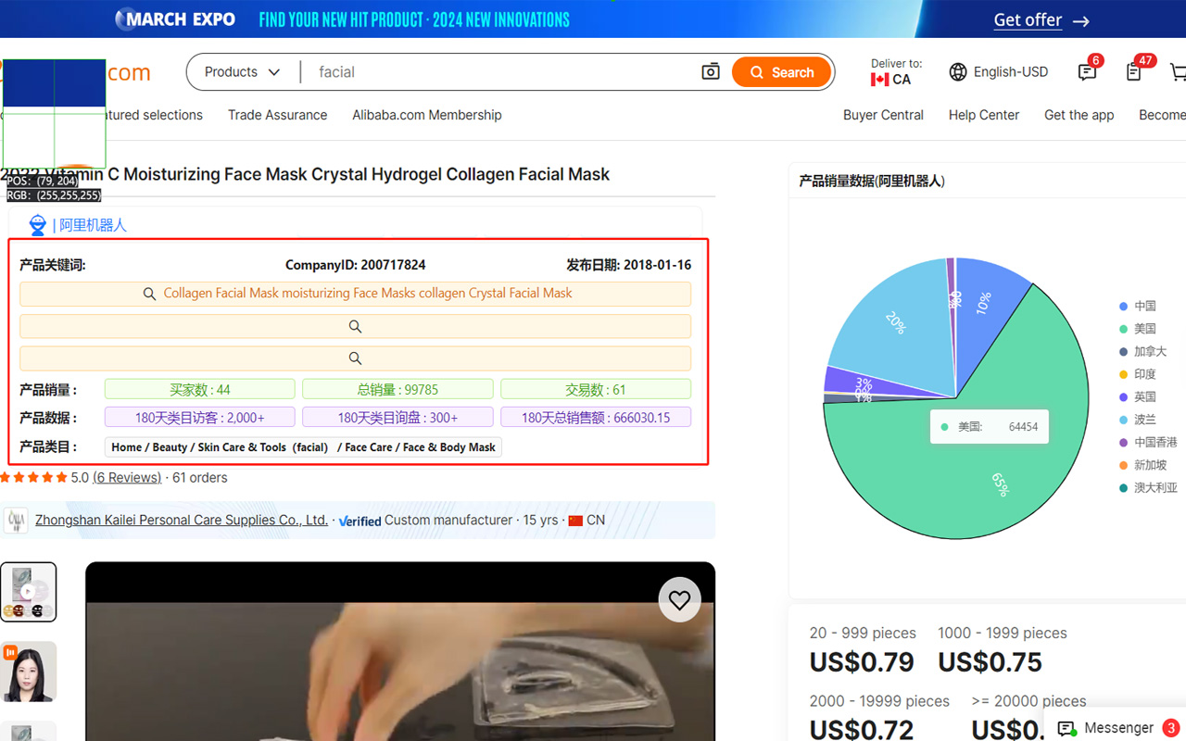Click the Skin Care & Tools category
Viewport: 1186px width, 741px height.
click(242, 447)
